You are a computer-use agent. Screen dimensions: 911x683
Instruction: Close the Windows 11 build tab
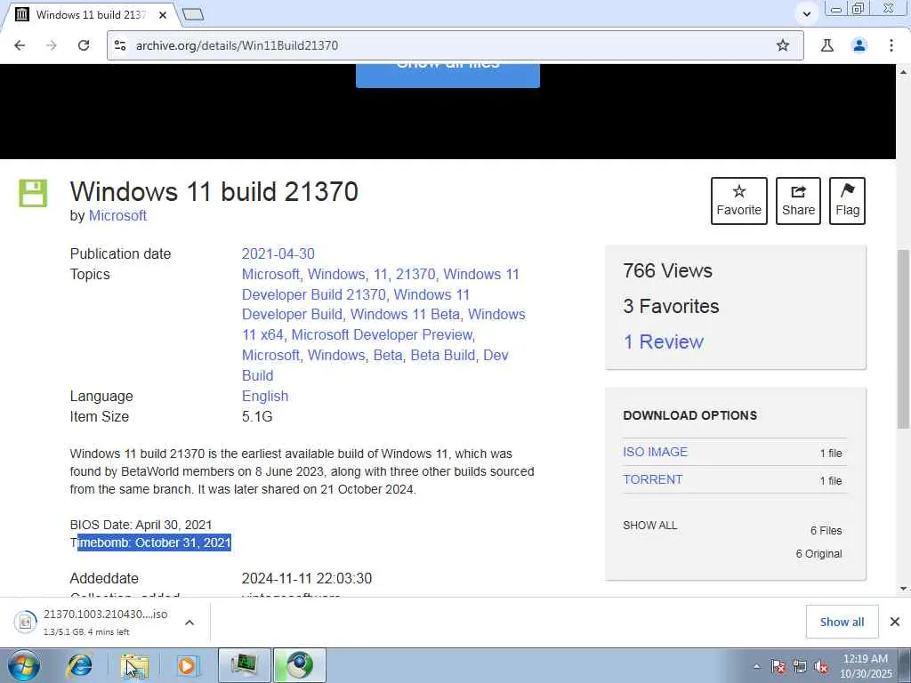tap(163, 14)
